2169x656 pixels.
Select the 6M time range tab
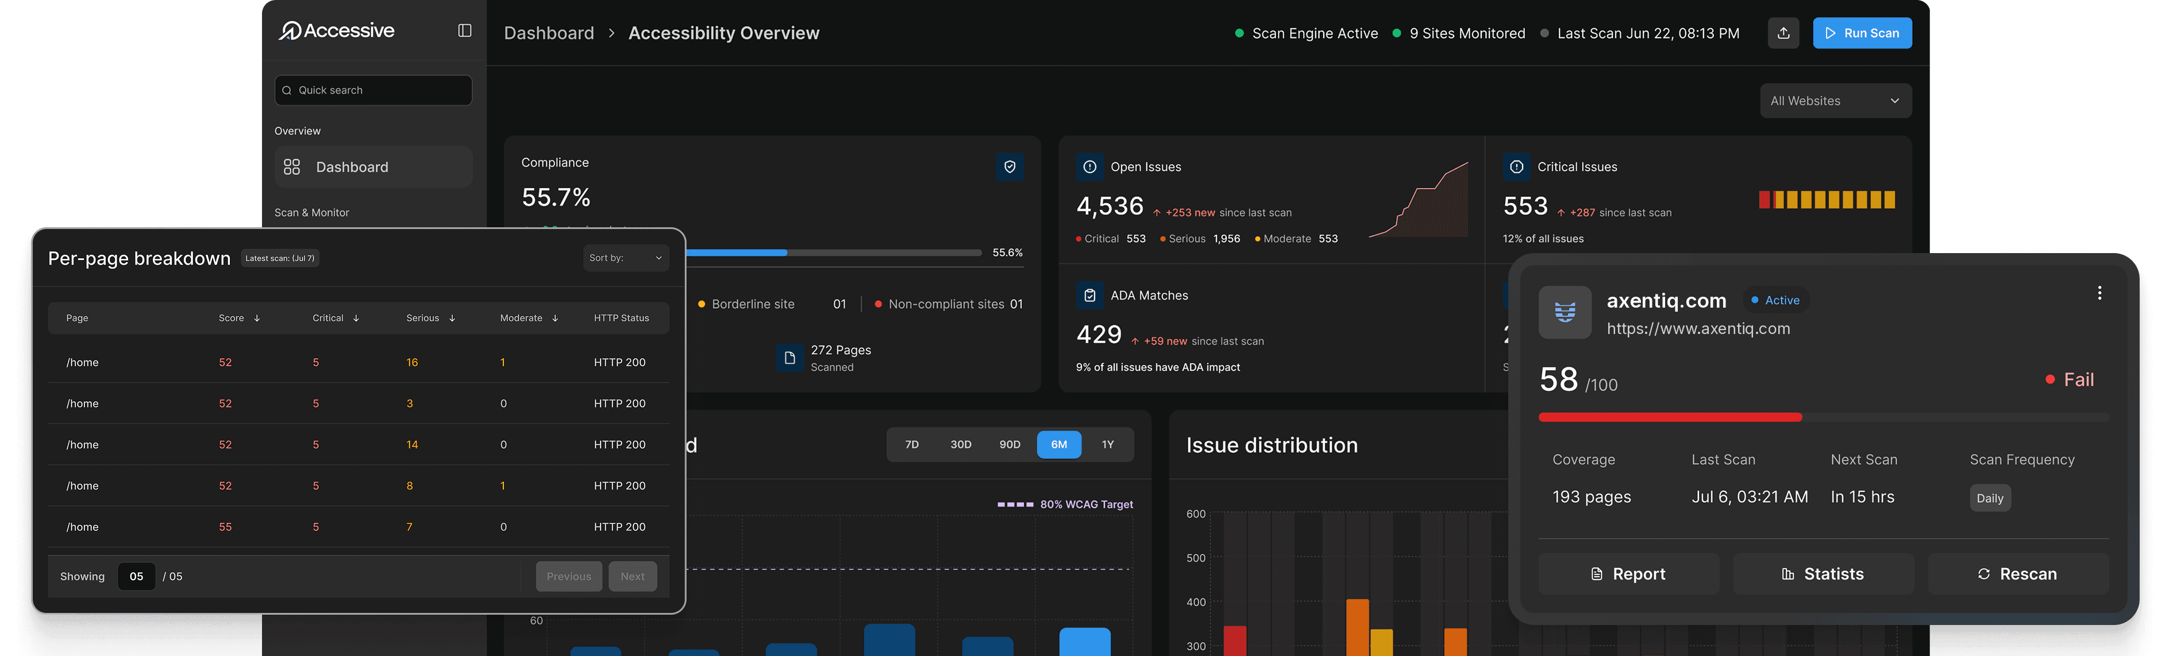[1060, 444]
